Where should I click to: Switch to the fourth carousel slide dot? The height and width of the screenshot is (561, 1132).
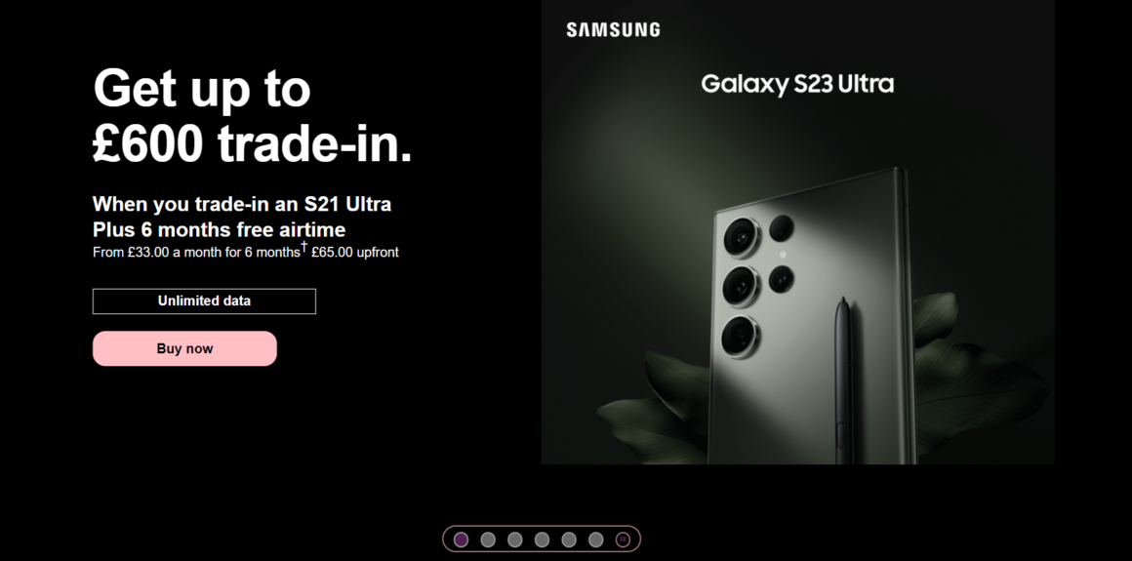point(542,540)
